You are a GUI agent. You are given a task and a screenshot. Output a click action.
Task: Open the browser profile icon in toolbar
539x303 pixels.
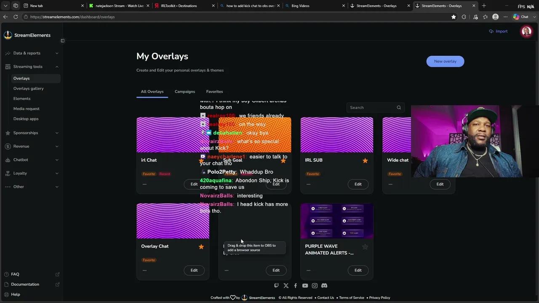(496, 17)
